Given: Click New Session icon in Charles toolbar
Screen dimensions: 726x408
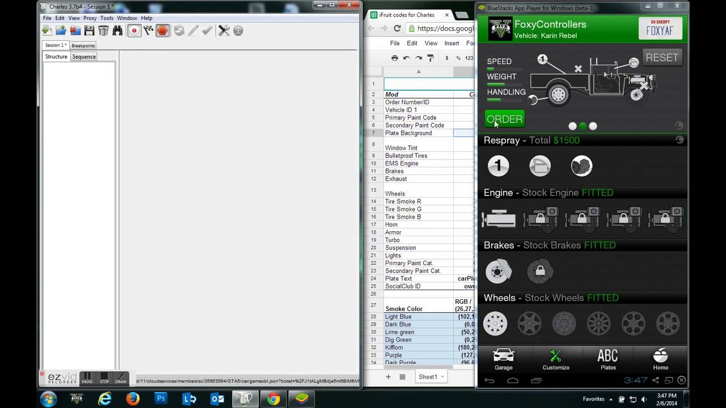Looking at the screenshot, I should (x=47, y=31).
